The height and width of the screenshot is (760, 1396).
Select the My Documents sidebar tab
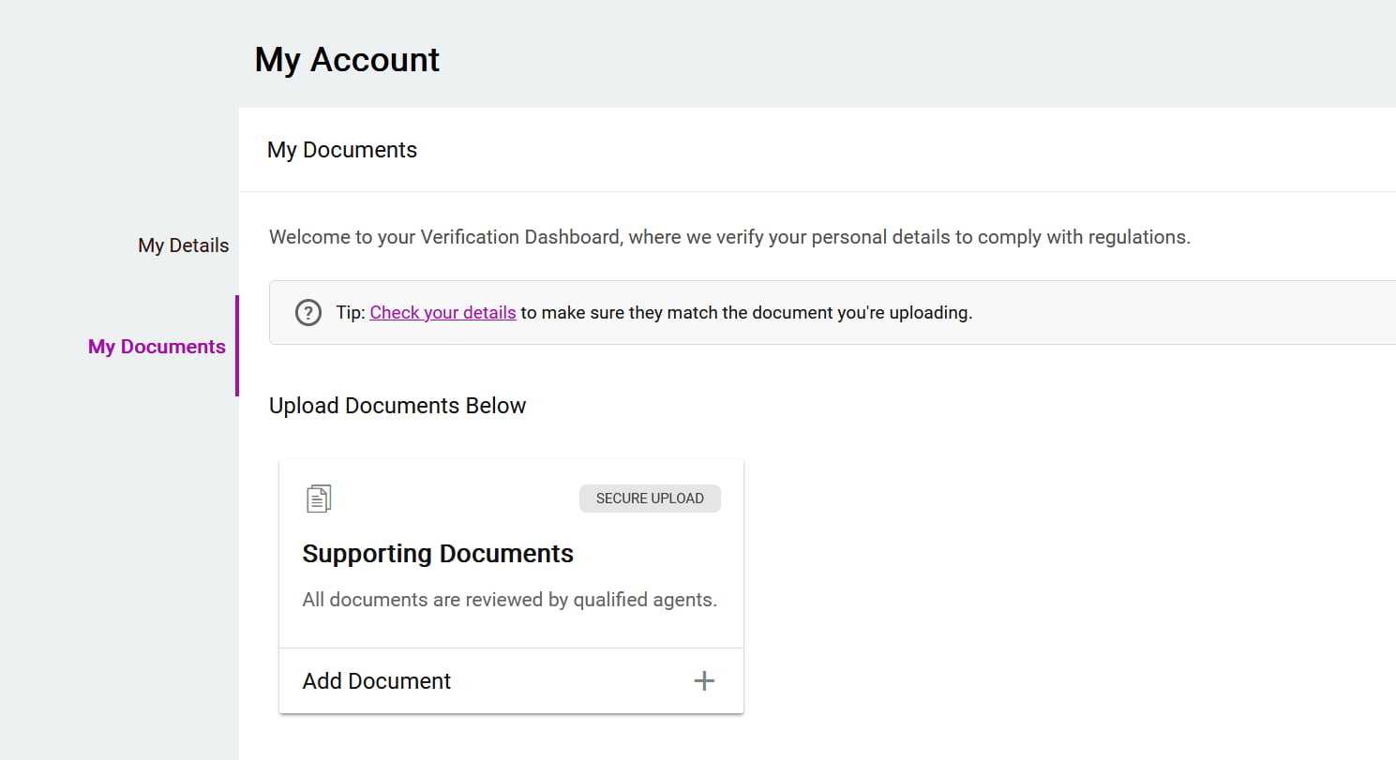pyautogui.click(x=157, y=347)
